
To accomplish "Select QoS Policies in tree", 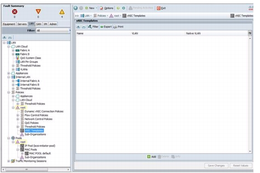I will (32, 123).
